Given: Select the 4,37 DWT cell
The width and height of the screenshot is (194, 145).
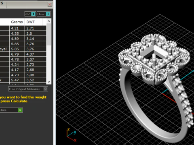Looking at the screenshot, I should point(34,54).
